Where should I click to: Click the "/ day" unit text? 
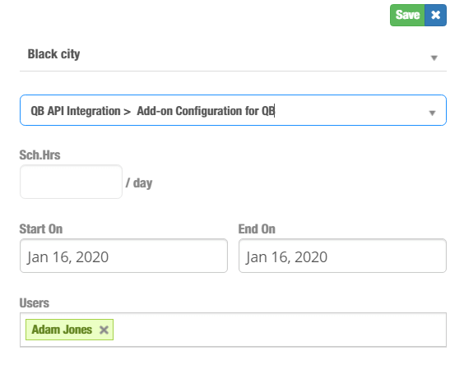pos(139,183)
